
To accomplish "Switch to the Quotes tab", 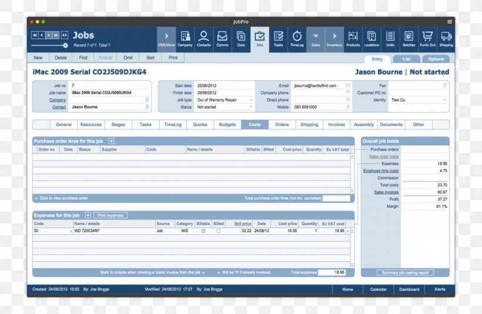I will [x=200, y=125].
